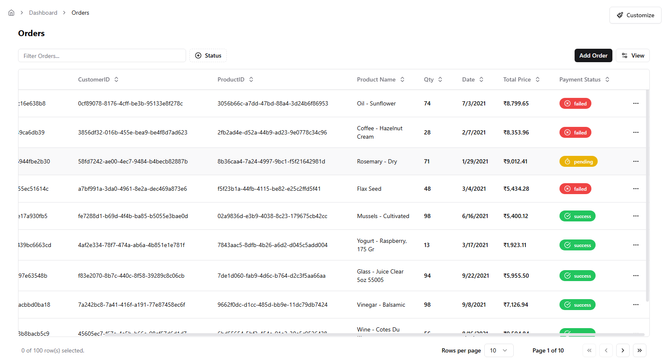Open the Status filter button
The height and width of the screenshot is (363, 667).
(x=208, y=55)
